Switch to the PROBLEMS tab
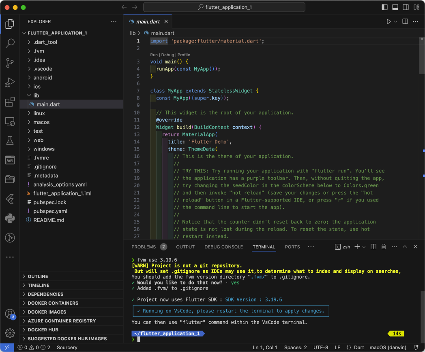Viewport: 425px width, 352px height. (x=149, y=247)
